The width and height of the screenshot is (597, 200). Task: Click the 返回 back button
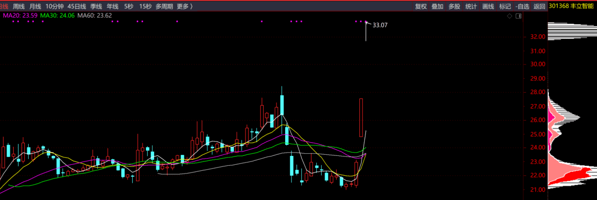pos(539,7)
